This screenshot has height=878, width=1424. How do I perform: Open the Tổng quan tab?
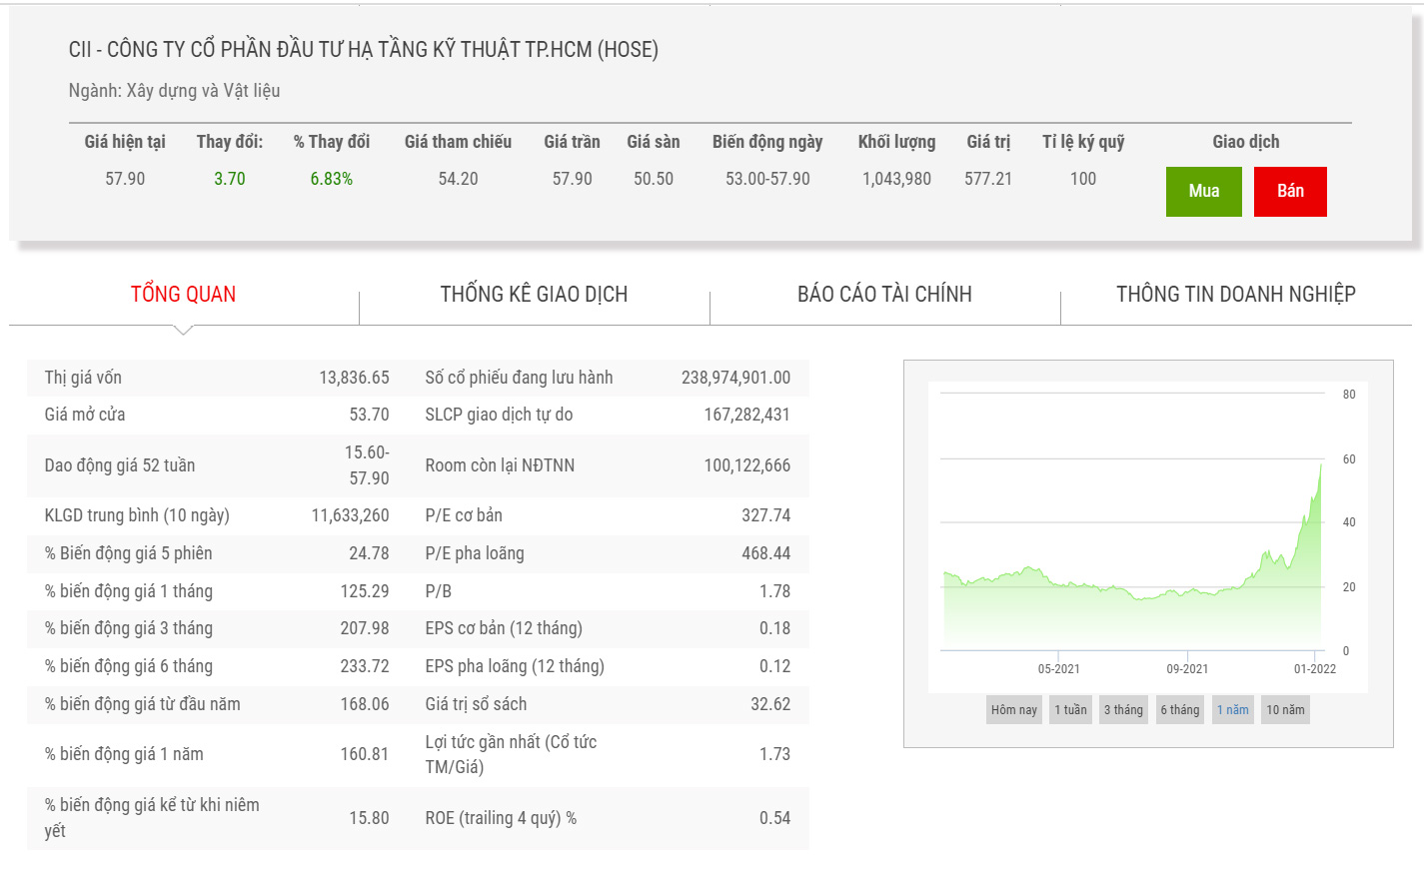click(183, 295)
